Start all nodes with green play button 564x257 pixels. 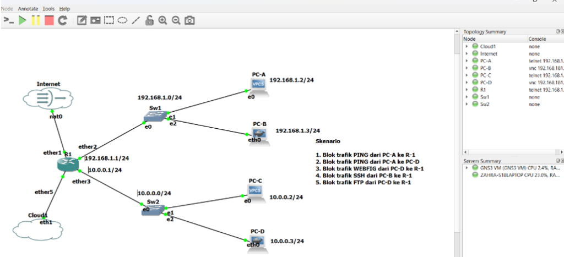point(23,21)
